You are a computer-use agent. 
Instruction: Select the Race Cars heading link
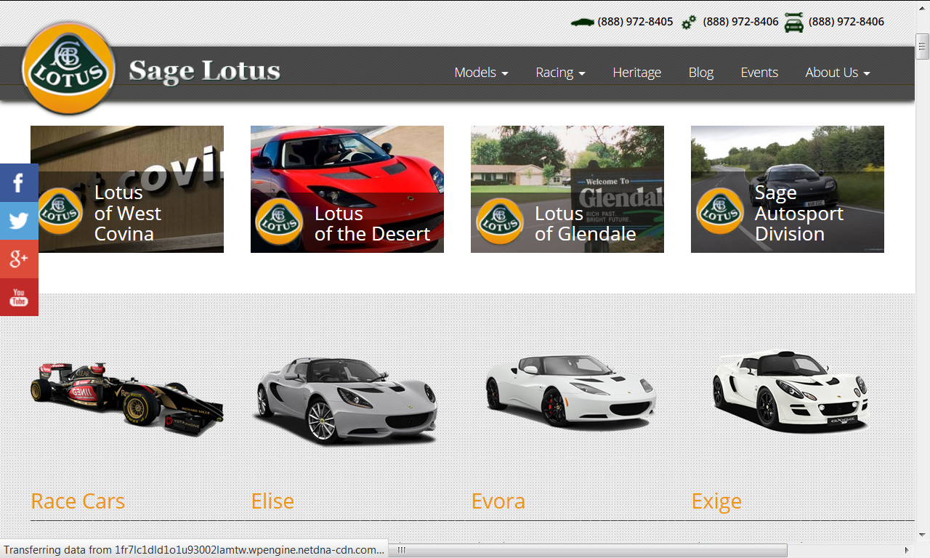tap(78, 501)
